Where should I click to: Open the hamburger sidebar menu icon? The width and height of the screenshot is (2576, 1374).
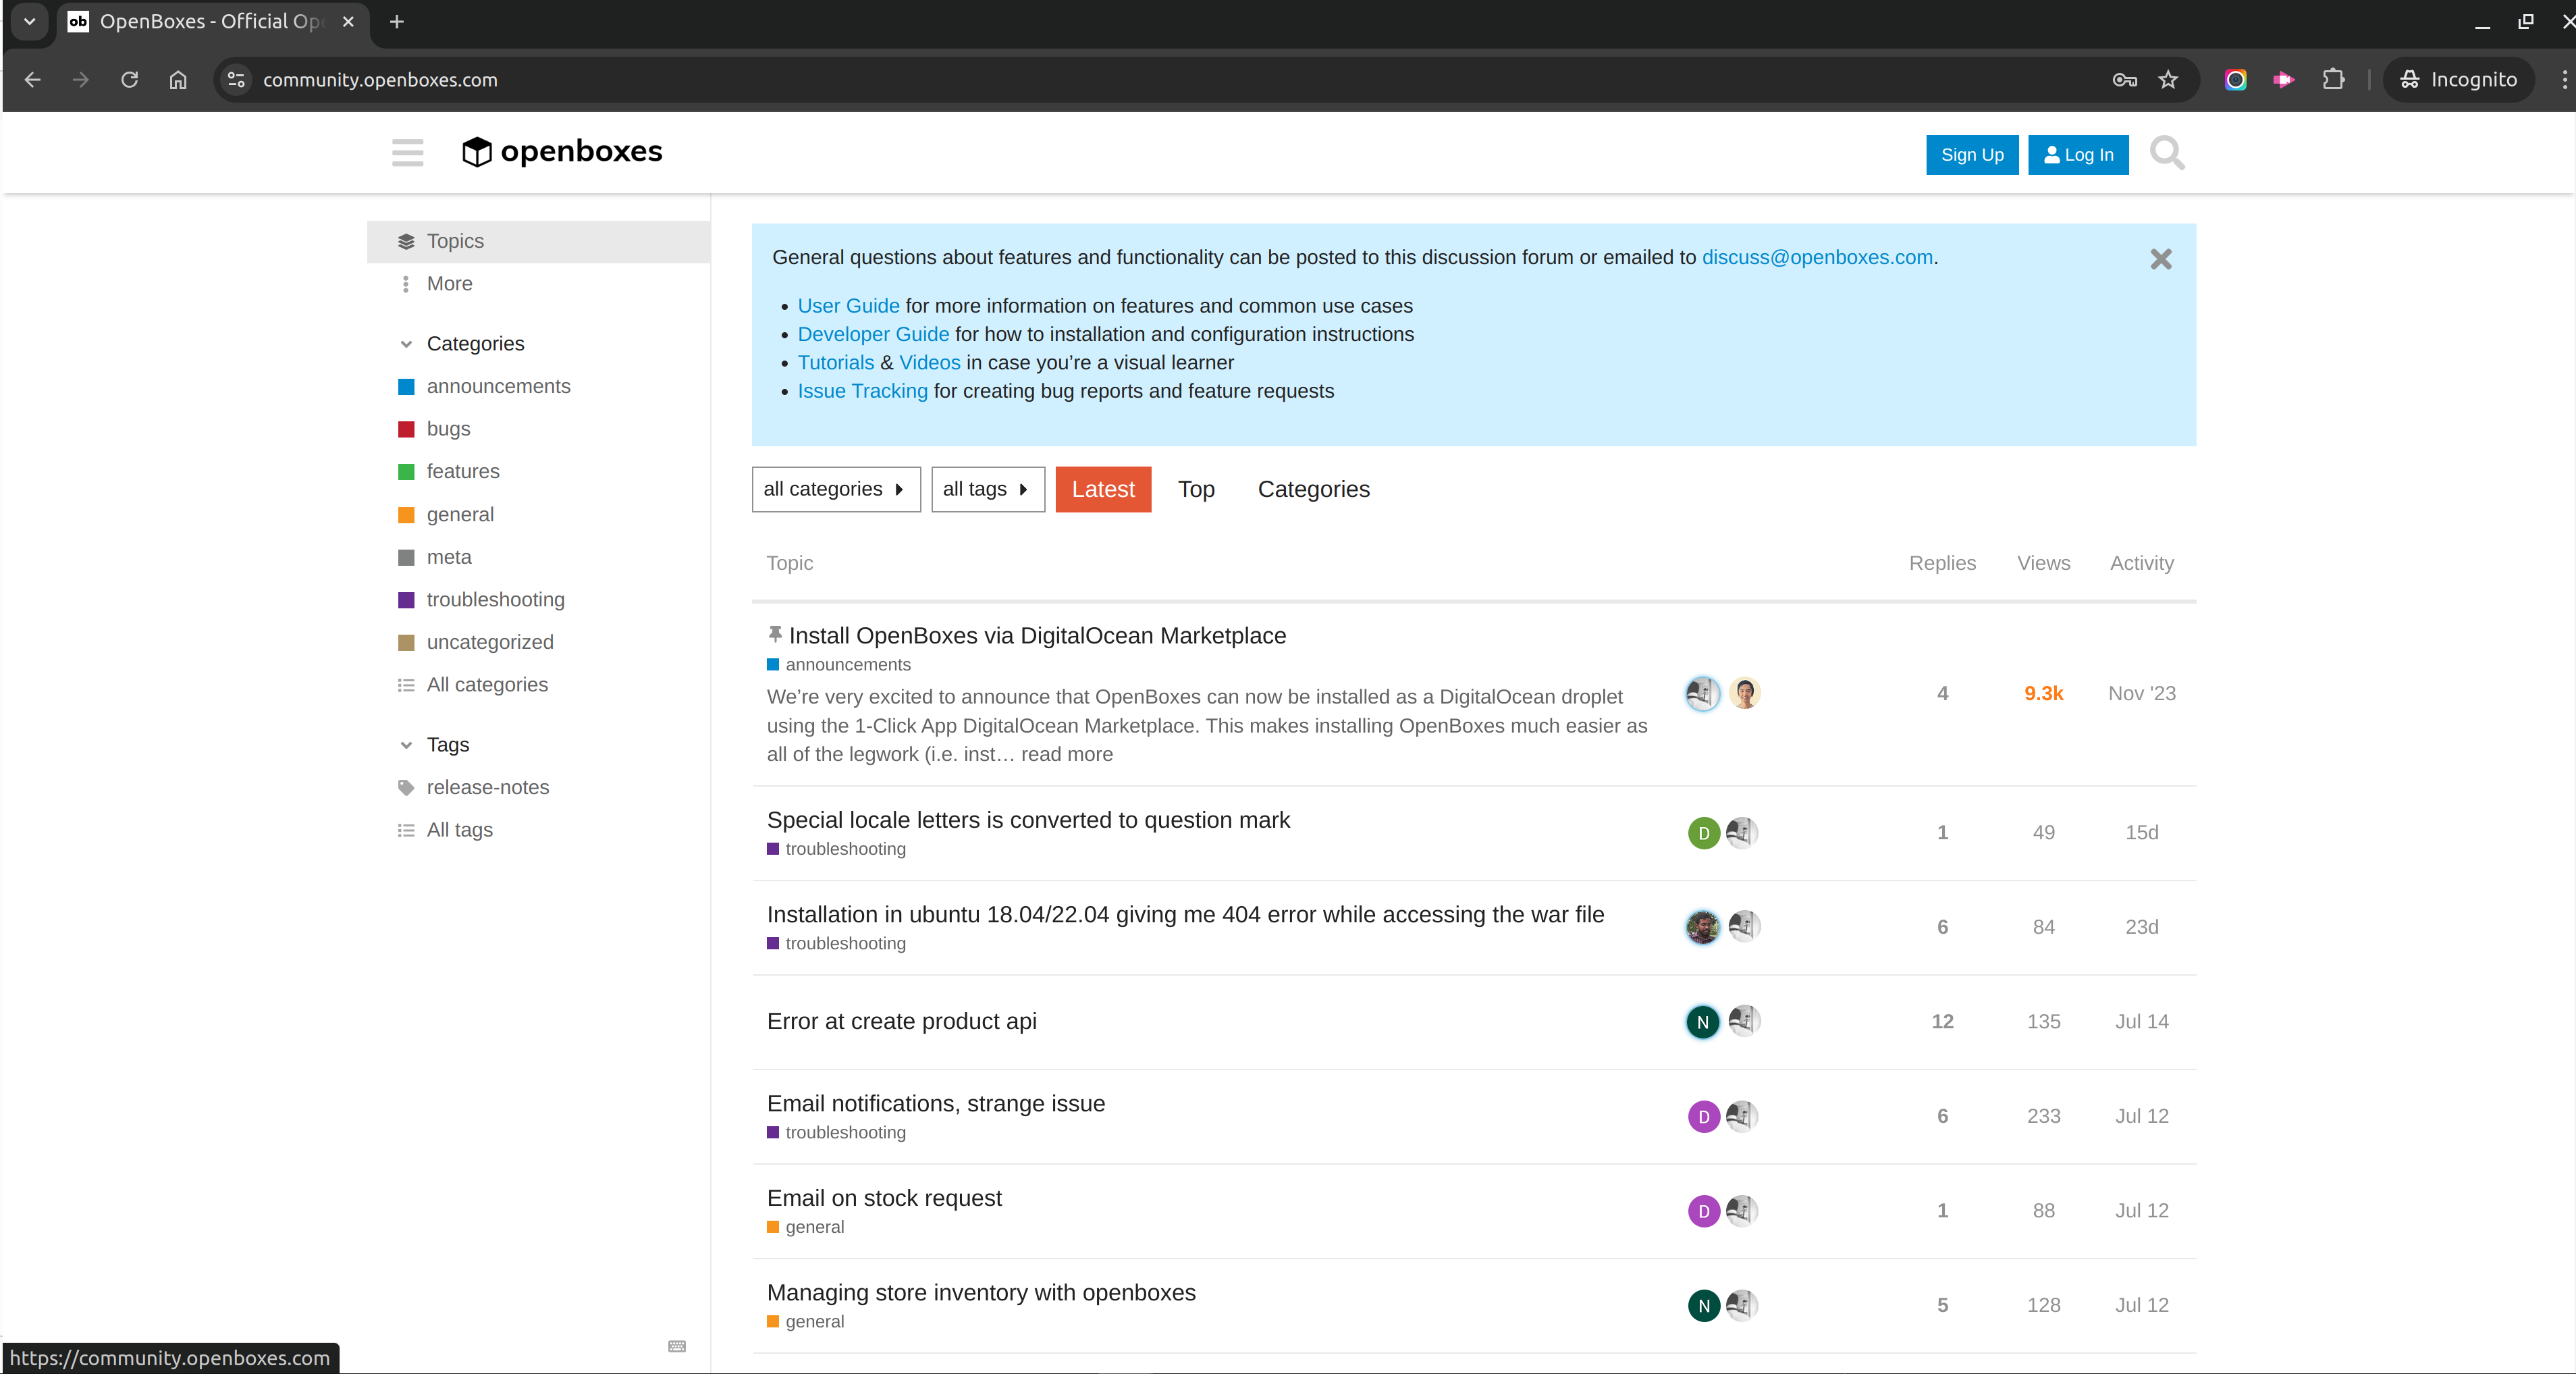(407, 153)
